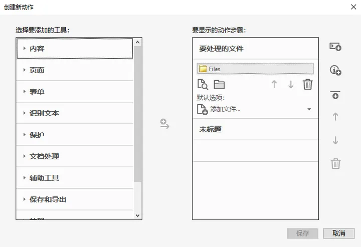Move Files entry up with the arrow
361x247 pixels.
click(274, 84)
